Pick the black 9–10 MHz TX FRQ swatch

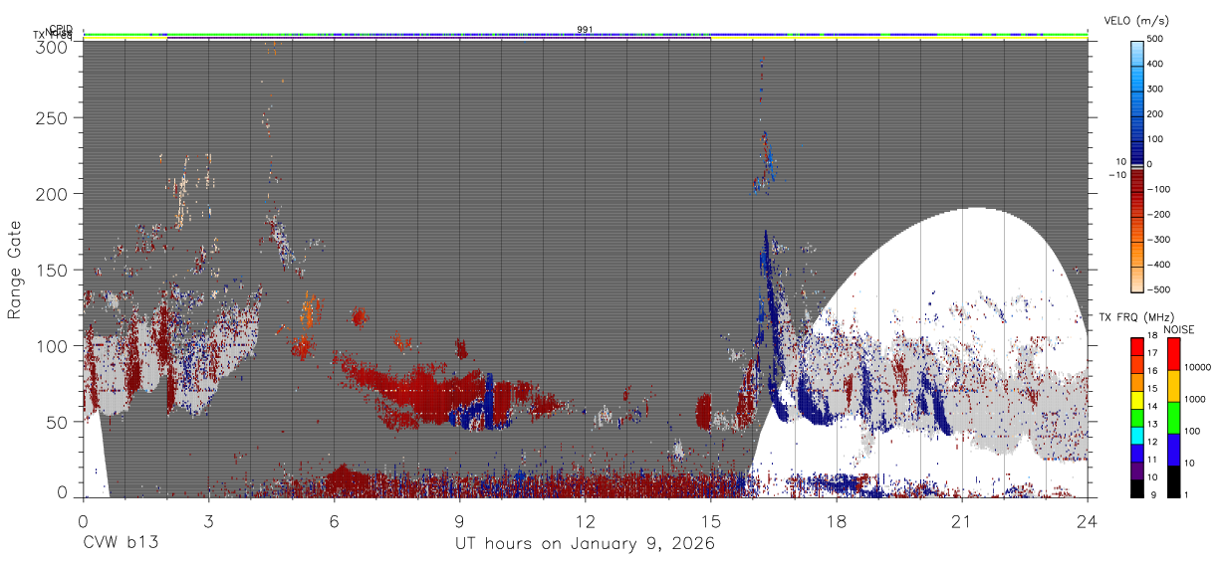(1136, 488)
